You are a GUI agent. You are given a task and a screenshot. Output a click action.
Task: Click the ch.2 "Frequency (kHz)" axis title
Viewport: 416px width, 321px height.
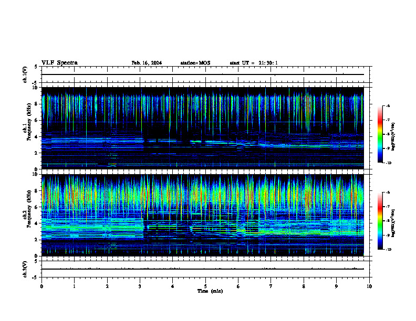coord(29,209)
